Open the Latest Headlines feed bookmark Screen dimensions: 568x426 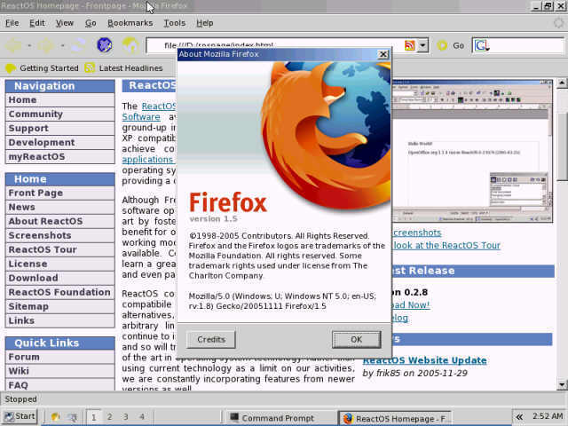coord(123,67)
